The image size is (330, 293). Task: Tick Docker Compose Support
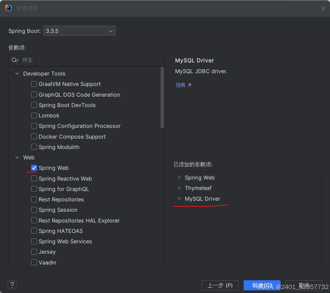coord(34,136)
